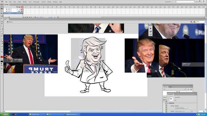Screen dimensions: 207x116
Task: Open the Essentials workspace dropdown
Action: 169,2
